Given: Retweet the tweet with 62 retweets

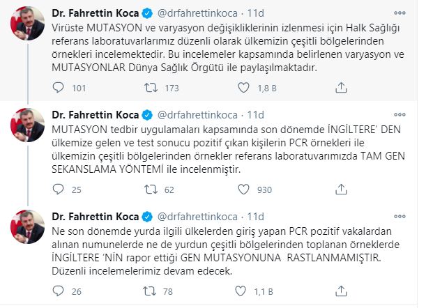Looking at the screenshot, I should tap(151, 190).
